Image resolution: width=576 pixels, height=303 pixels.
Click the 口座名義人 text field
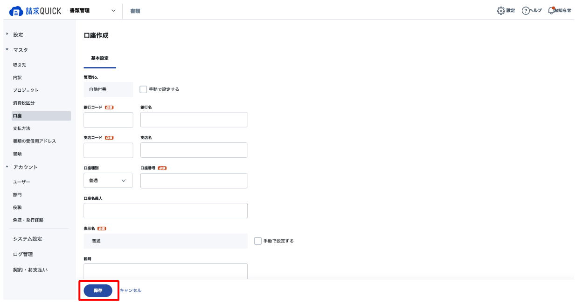tap(166, 210)
